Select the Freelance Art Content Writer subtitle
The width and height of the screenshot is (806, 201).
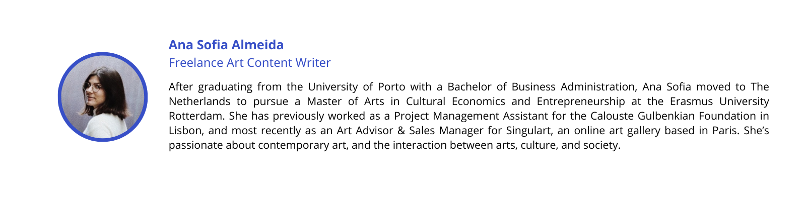click(249, 63)
